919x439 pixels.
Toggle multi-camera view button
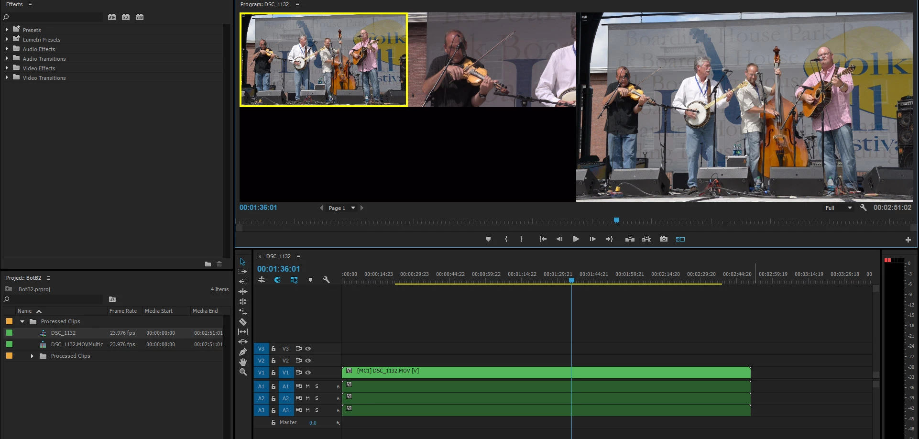(x=680, y=239)
